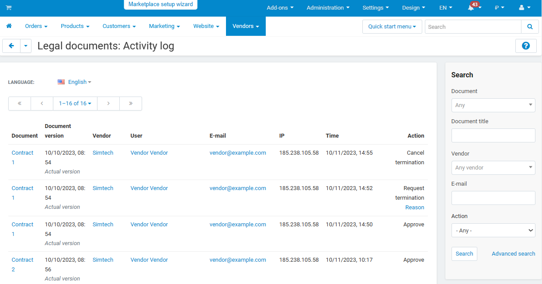542x284 pixels.
Task: Open the Any vendor dropdown
Action: tap(493, 168)
